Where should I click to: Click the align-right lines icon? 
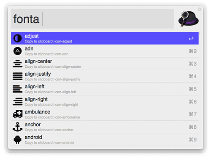(x=18, y=101)
